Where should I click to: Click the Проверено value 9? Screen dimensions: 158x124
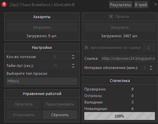point(132,89)
